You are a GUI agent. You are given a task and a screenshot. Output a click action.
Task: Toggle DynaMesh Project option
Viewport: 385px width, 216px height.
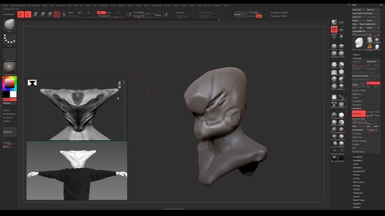point(377,115)
